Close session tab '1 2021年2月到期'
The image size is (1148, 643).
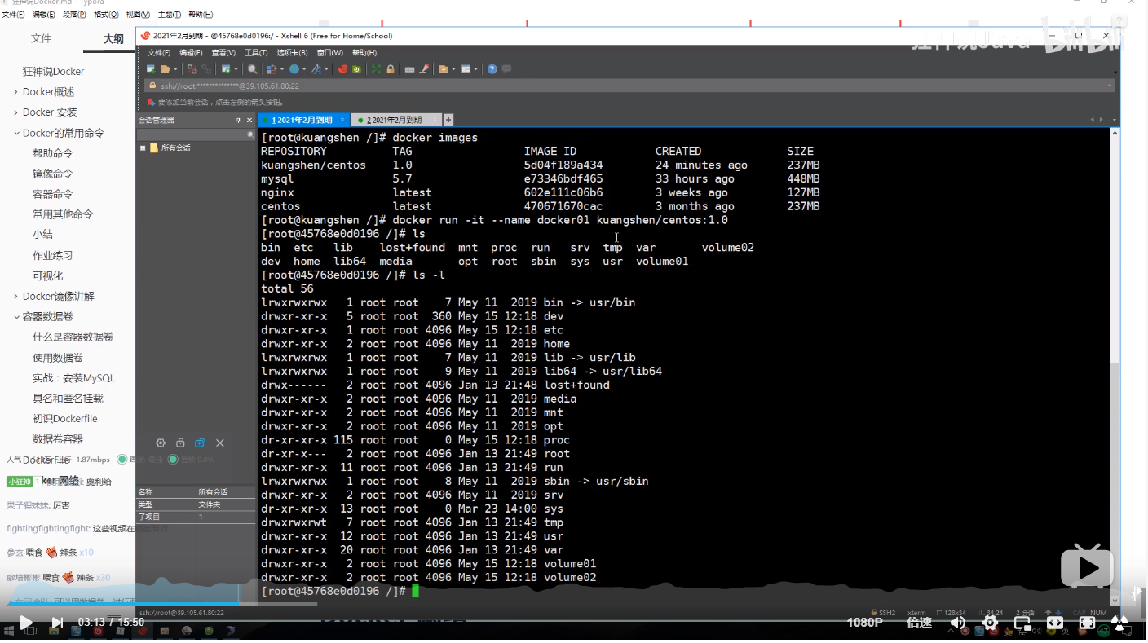point(342,120)
